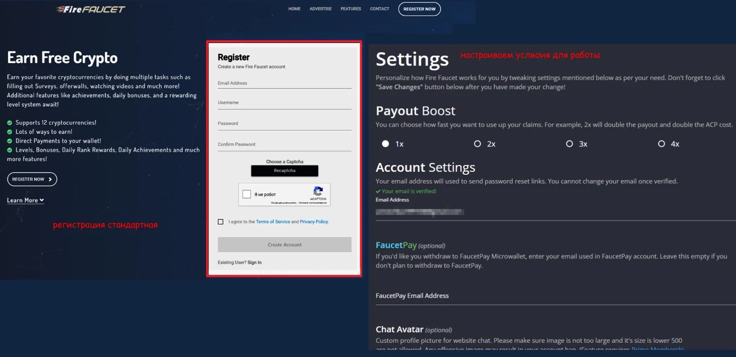Focus the FaucetPay Email Address field

click(x=556, y=296)
